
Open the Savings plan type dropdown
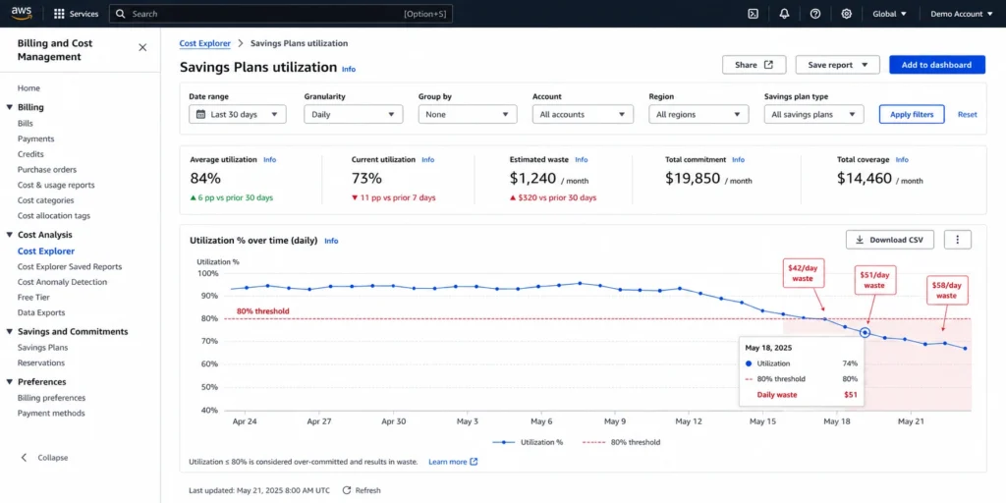813,114
